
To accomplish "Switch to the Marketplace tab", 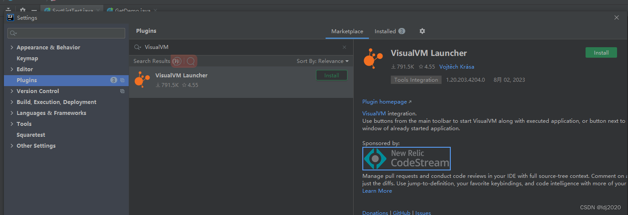I will pos(347,31).
